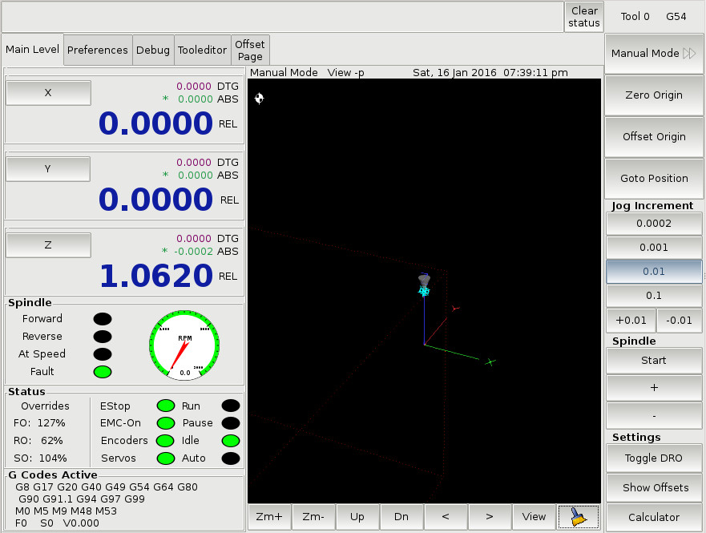Open the Calculator

click(x=654, y=517)
